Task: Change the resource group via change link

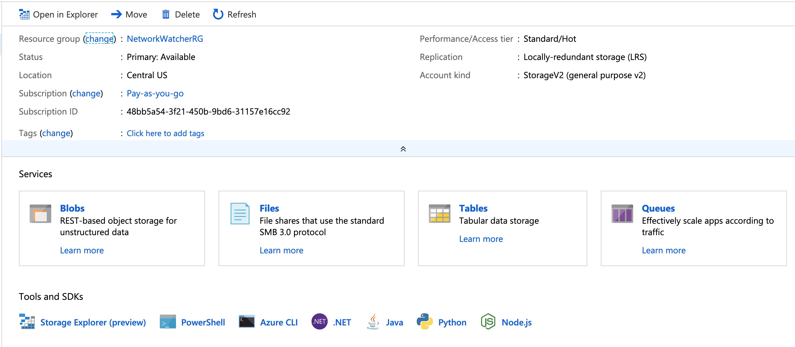Action: coord(99,39)
